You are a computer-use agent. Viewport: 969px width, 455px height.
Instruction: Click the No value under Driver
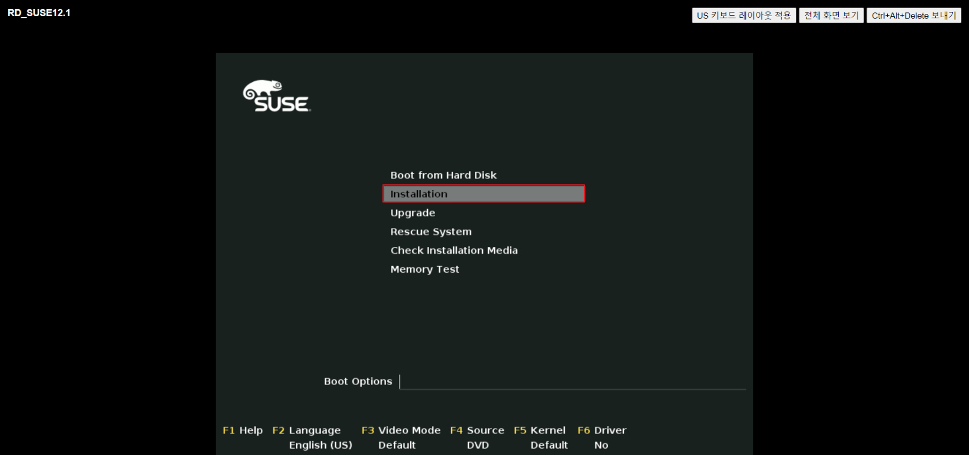tap(601, 445)
